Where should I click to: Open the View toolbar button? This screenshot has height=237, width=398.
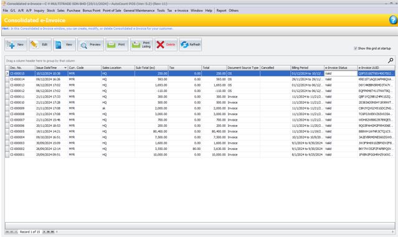[64, 45]
